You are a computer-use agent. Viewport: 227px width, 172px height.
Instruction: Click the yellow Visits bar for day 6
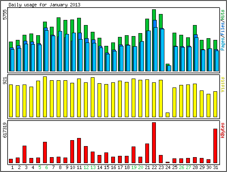pos(45,97)
